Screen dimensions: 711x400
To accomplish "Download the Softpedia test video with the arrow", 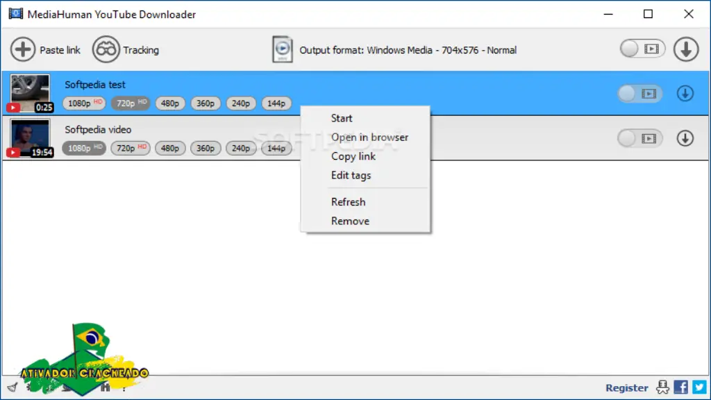I will [685, 94].
